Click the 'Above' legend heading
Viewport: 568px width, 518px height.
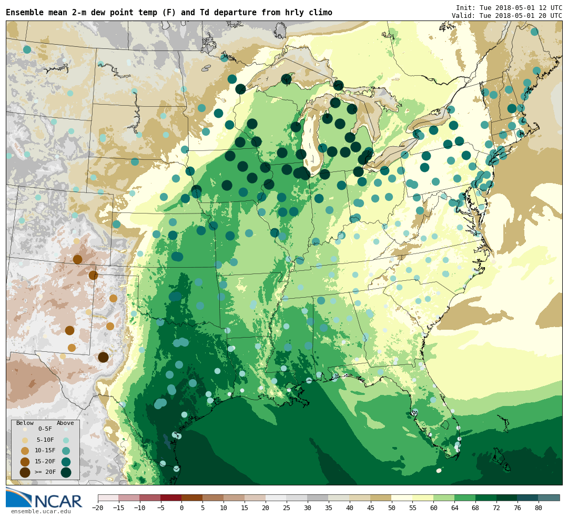pos(65,423)
